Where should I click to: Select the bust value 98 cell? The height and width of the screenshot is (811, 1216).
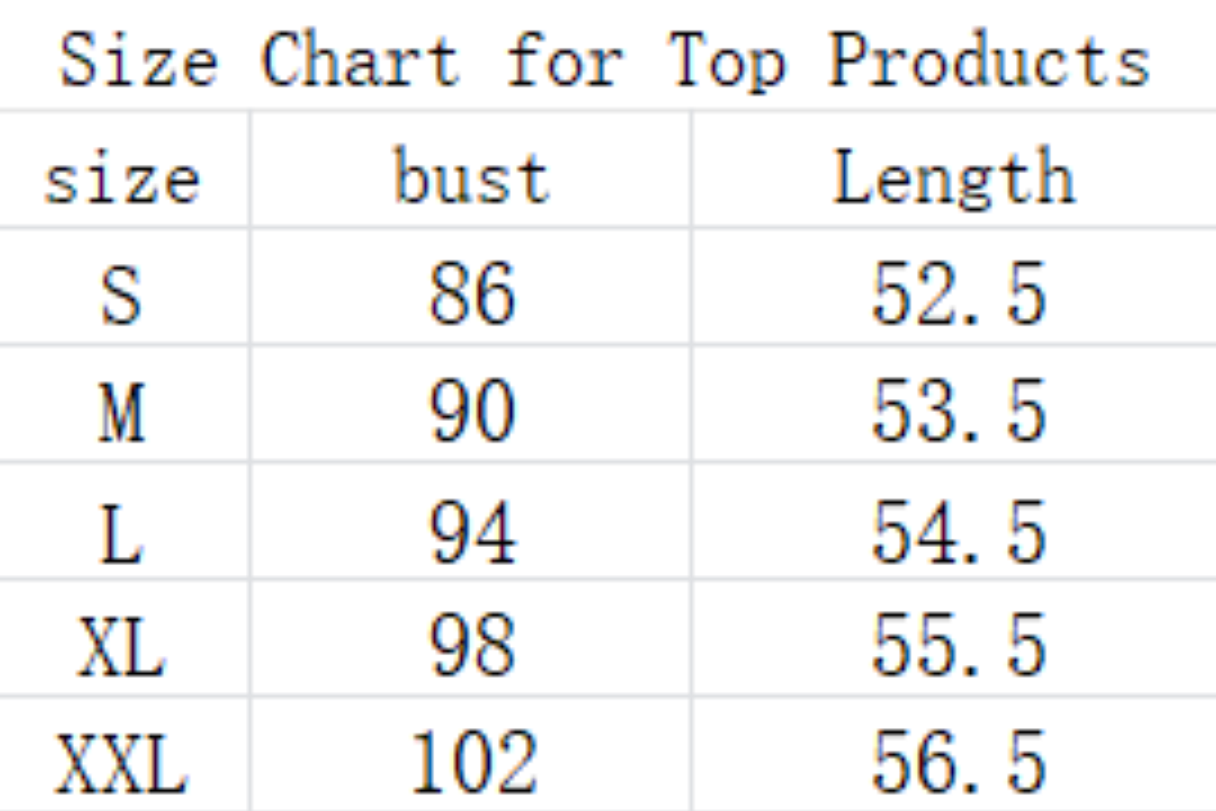(x=471, y=645)
